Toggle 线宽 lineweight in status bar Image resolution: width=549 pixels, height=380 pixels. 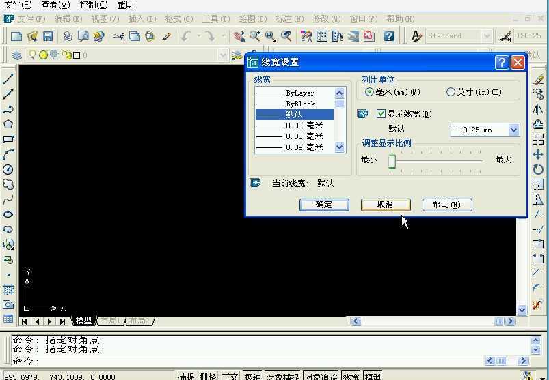click(351, 377)
